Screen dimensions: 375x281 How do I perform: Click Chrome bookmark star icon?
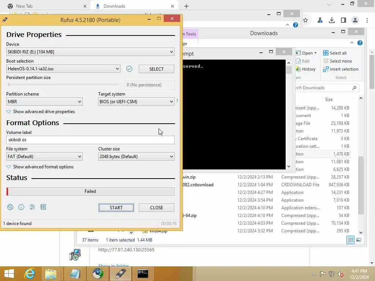pyautogui.click(x=305, y=20)
